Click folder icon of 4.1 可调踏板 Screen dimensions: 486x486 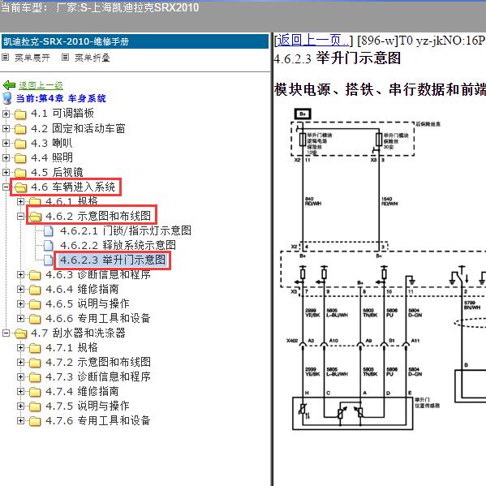click(20, 114)
